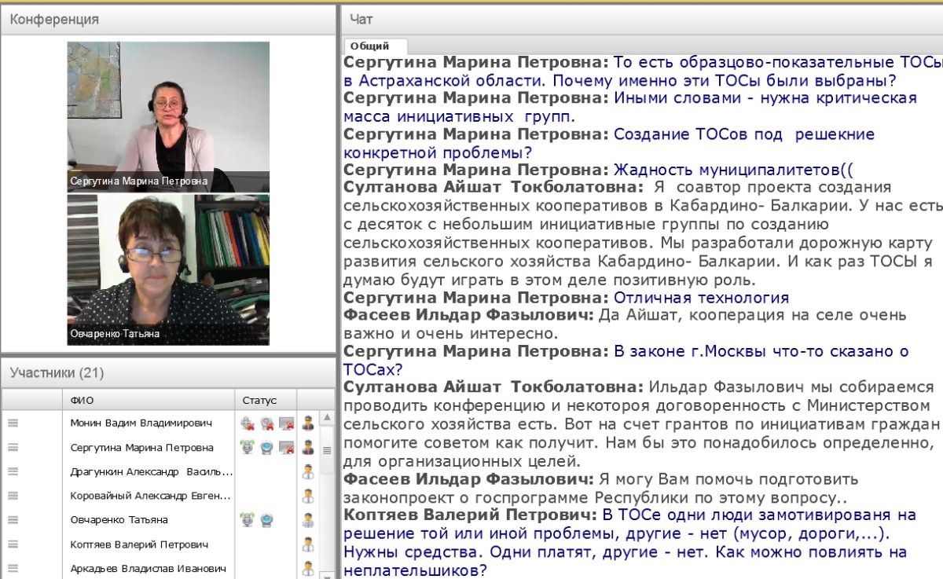Click the screen-share off icon for Сергутина Марина Петровна
The width and height of the screenshot is (943, 579).
[286, 447]
